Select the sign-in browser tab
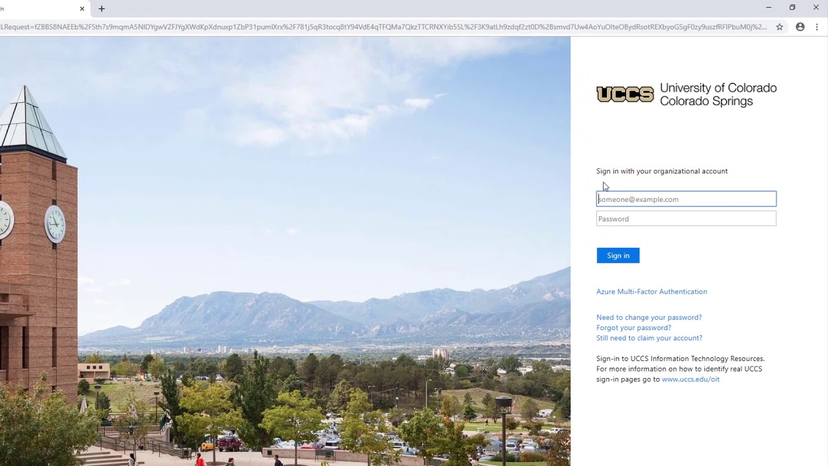The height and width of the screenshot is (466, 828). pyautogui.click(x=39, y=9)
